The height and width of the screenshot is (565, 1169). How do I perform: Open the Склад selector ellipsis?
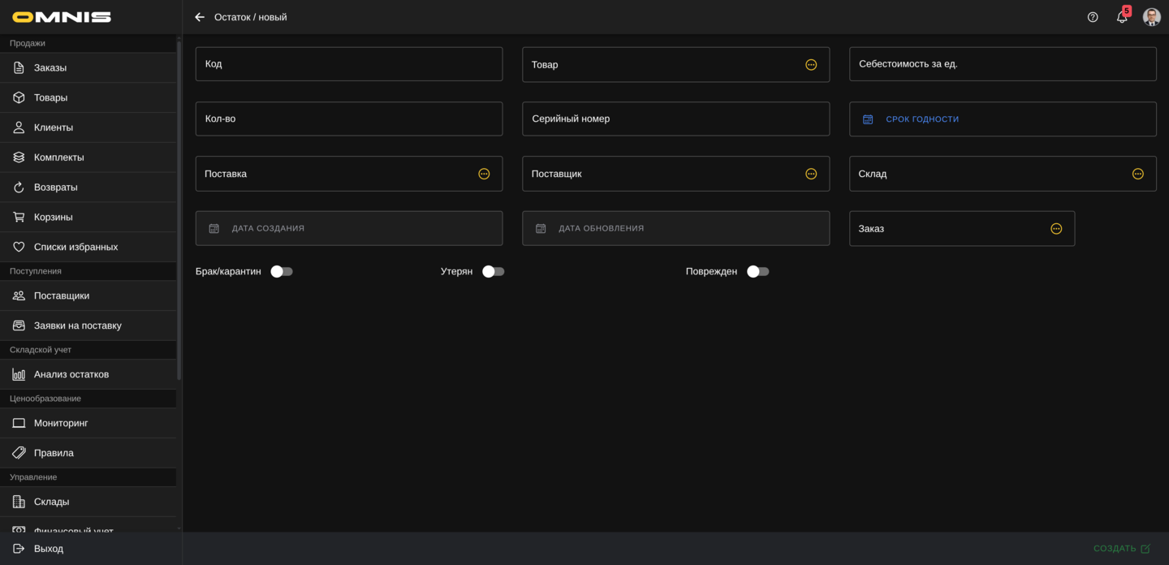point(1137,174)
